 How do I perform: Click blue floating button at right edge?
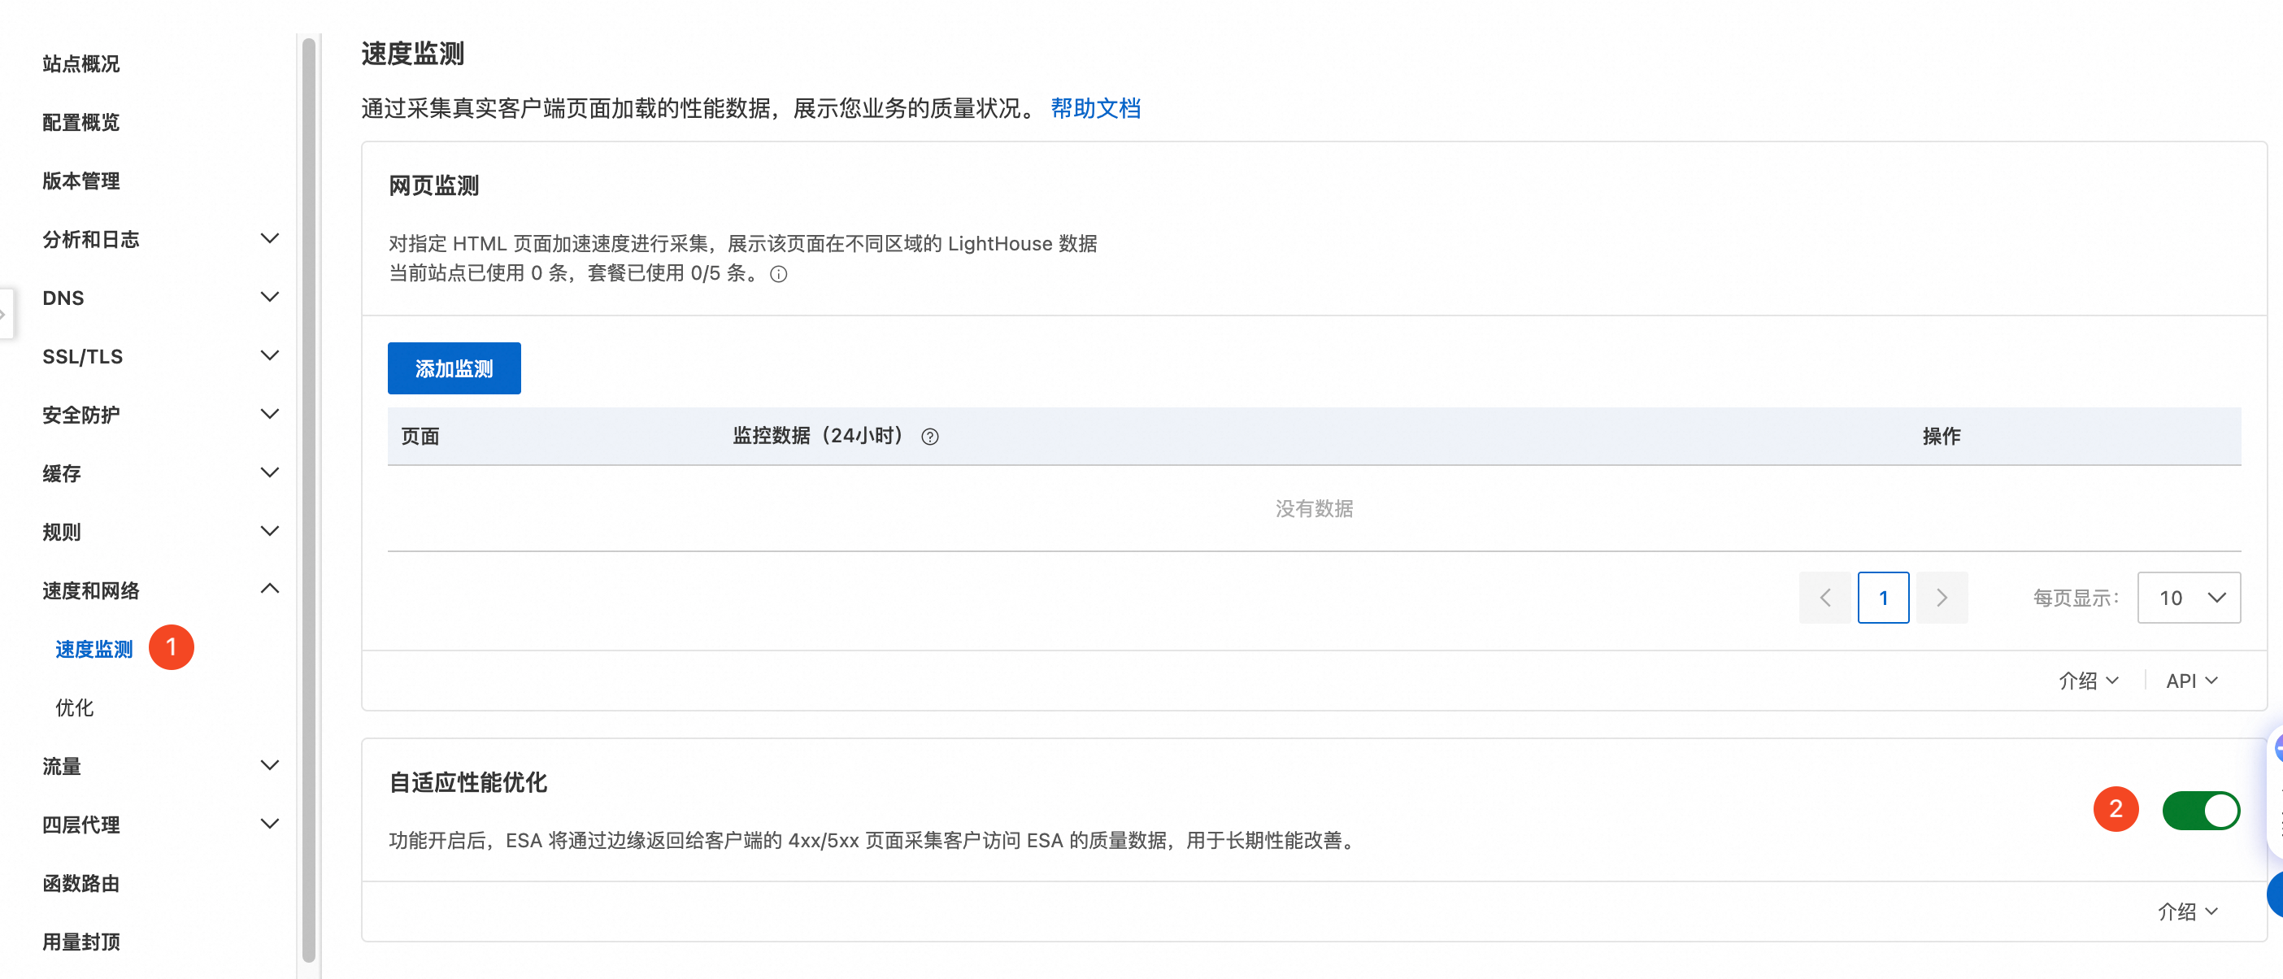[x=2275, y=894]
